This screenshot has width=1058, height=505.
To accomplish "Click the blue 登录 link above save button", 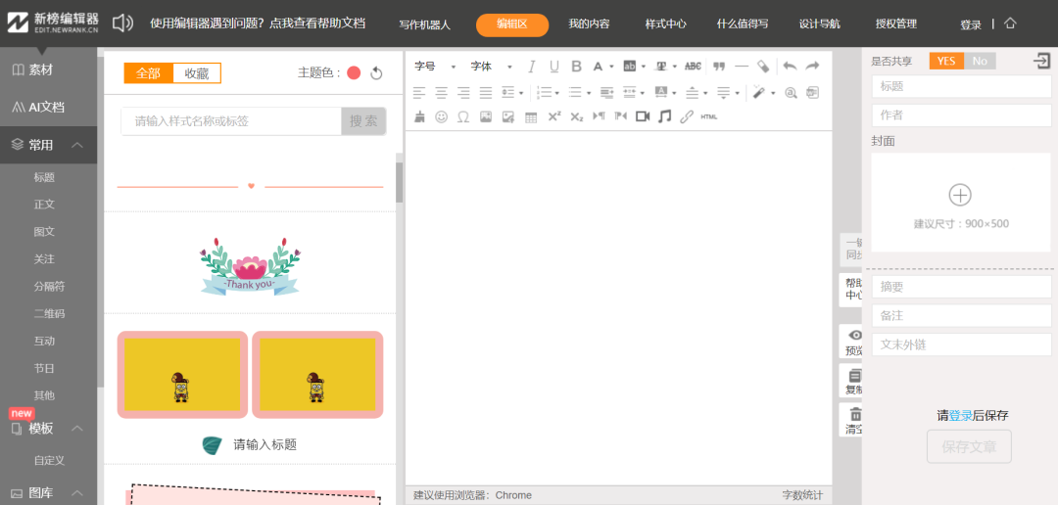I will click(x=960, y=415).
